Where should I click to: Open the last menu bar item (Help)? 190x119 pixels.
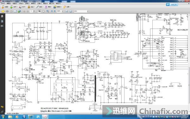tap(58, 3)
